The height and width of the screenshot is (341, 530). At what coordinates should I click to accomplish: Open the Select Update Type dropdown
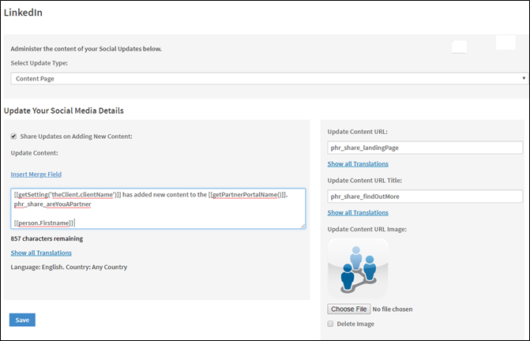[269, 79]
